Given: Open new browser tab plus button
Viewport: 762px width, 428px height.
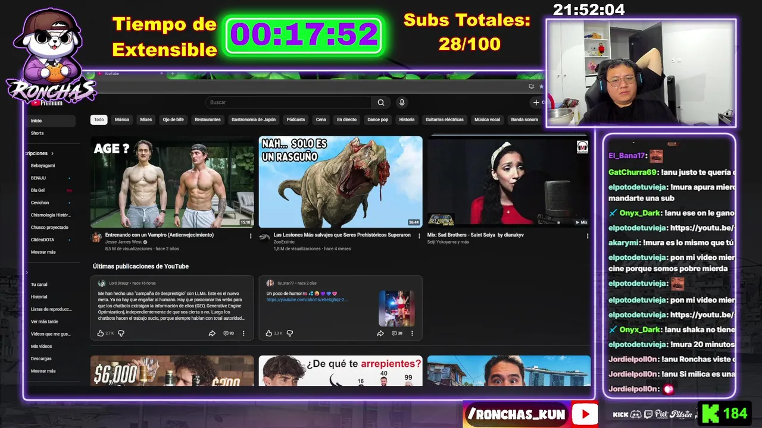Looking at the screenshot, I should click(x=173, y=74).
